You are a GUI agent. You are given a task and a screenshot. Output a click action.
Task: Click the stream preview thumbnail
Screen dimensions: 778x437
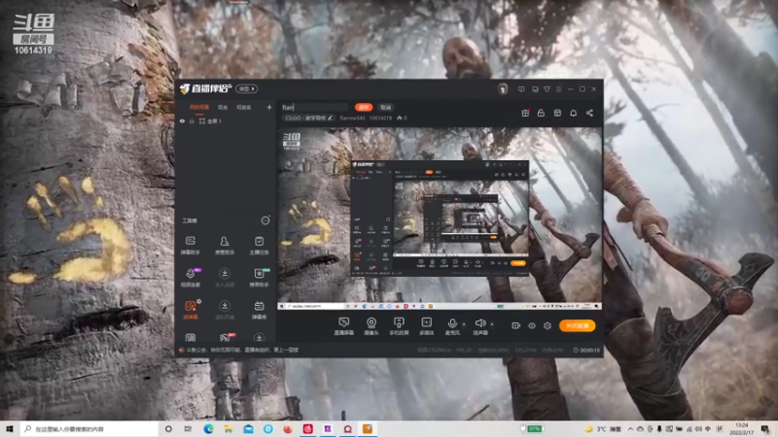pyautogui.click(x=440, y=218)
